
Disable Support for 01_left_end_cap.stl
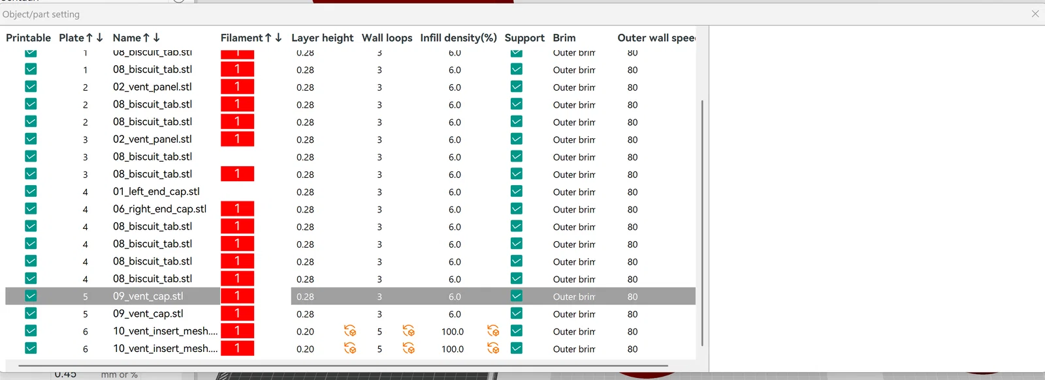coord(517,191)
